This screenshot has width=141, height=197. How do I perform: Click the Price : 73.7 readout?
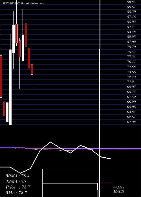(18, 187)
